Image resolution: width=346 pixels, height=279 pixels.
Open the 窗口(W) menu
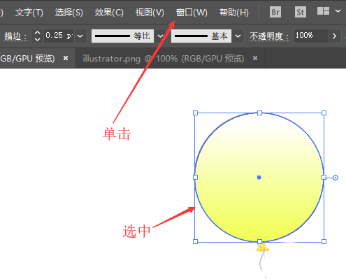pos(192,12)
